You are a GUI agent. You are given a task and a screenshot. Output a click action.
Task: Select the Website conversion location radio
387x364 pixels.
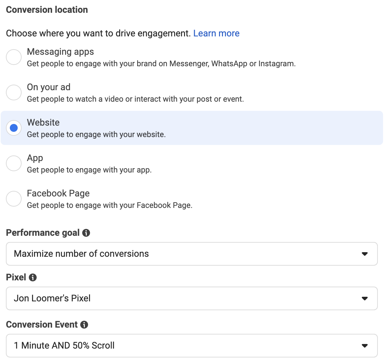(x=14, y=128)
